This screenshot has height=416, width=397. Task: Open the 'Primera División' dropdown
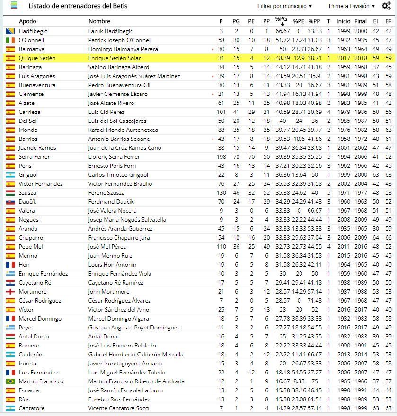click(x=352, y=6)
